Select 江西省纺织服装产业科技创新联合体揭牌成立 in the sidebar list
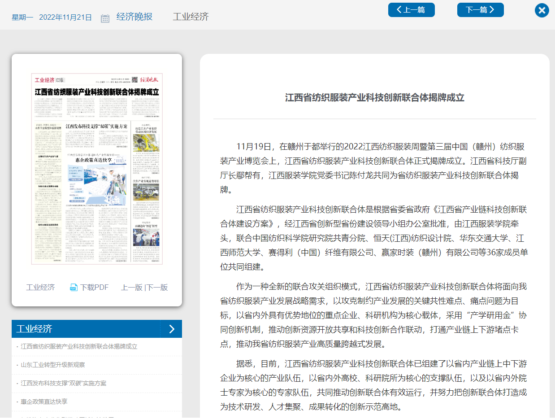 pyautogui.click(x=79, y=346)
